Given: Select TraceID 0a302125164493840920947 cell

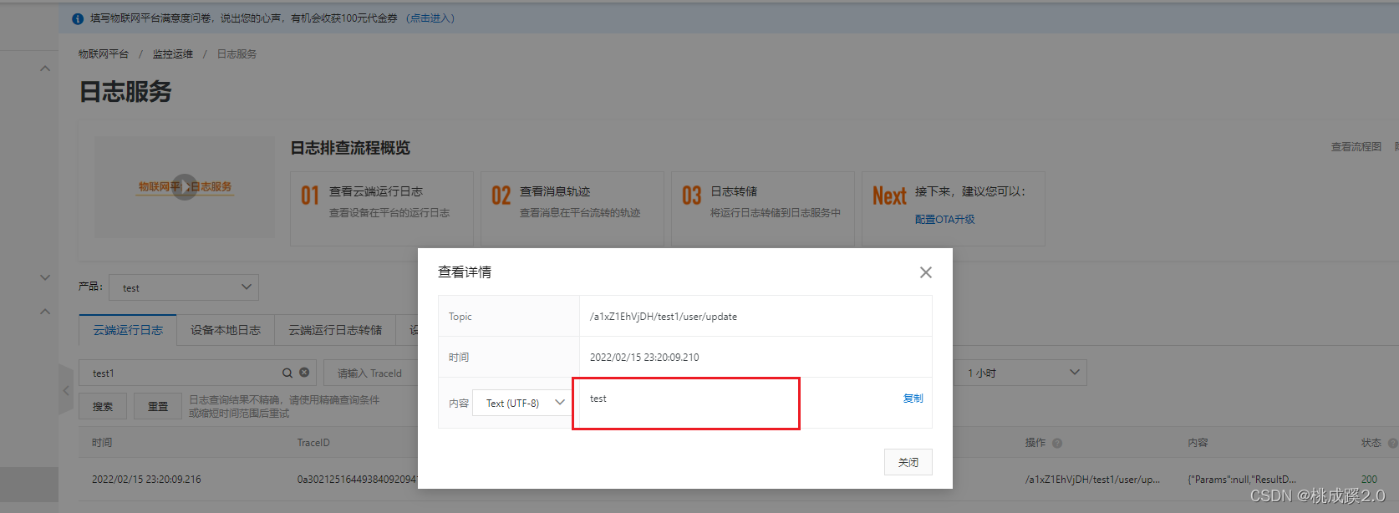Looking at the screenshot, I should (x=358, y=480).
